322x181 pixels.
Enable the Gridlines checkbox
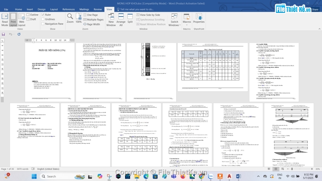click(43, 19)
